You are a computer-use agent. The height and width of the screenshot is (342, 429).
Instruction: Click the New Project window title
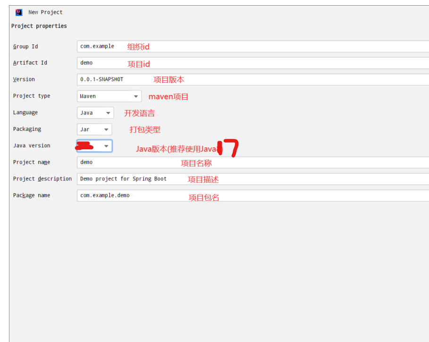point(45,12)
